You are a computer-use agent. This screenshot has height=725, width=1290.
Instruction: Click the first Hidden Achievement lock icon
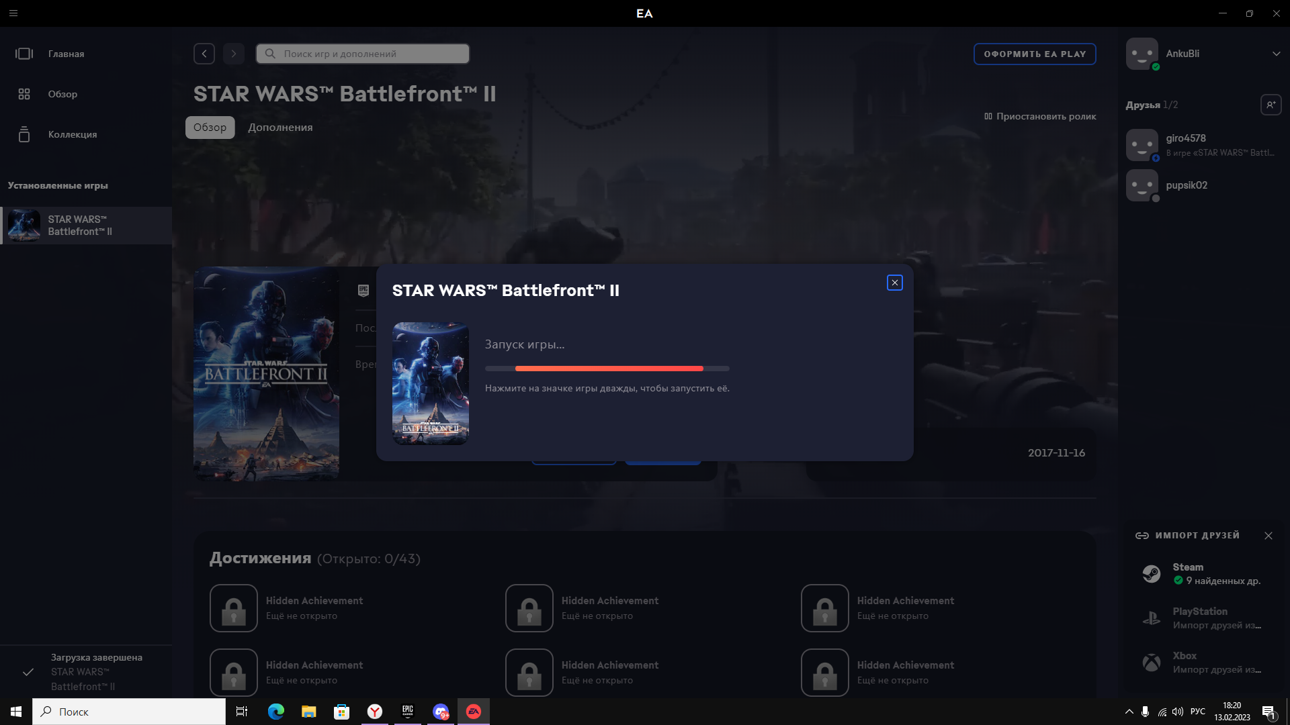point(234,608)
